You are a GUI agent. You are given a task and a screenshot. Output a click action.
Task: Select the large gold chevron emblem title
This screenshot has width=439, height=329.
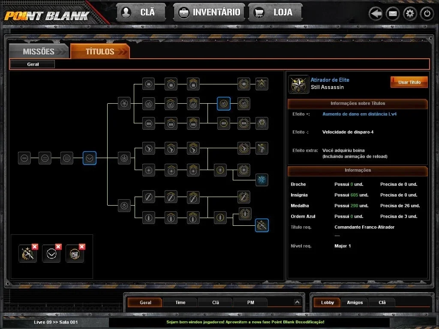coord(262,84)
